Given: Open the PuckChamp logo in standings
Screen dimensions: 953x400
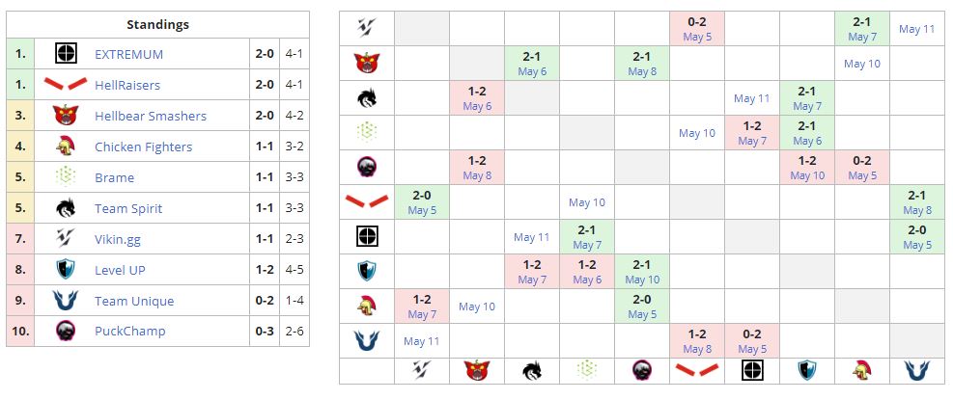Looking at the screenshot, I should point(67,331).
